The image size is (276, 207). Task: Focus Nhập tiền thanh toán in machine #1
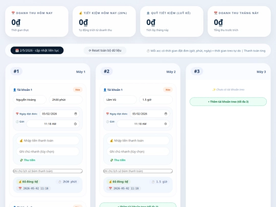coord(48,141)
